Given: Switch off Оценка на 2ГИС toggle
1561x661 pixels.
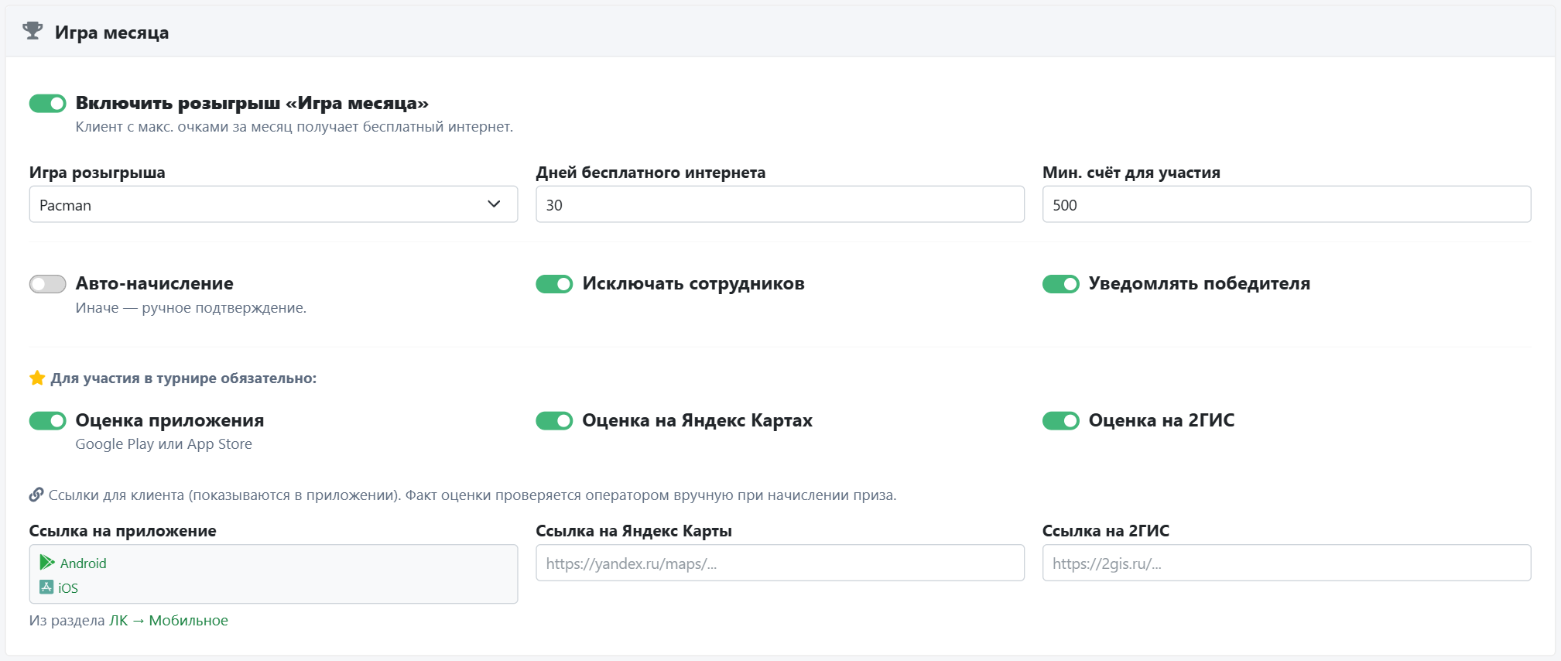Looking at the screenshot, I should (x=1061, y=420).
